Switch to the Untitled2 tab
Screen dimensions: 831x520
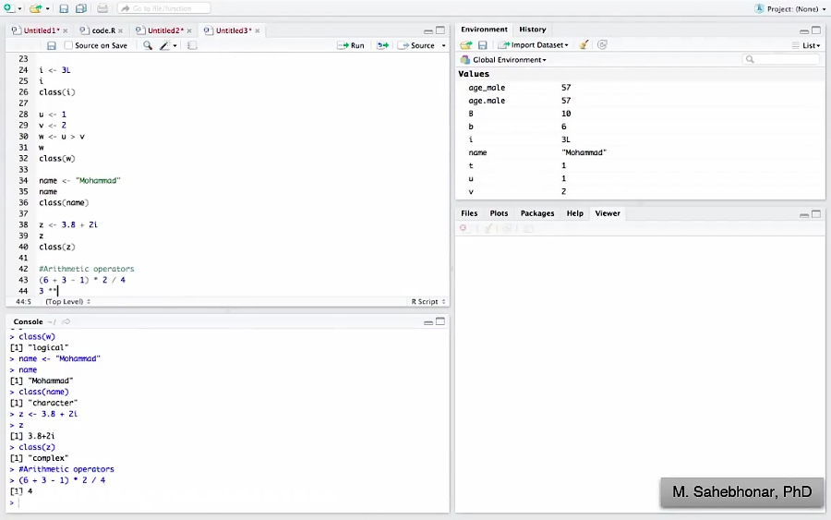pyautogui.click(x=165, y=30)
